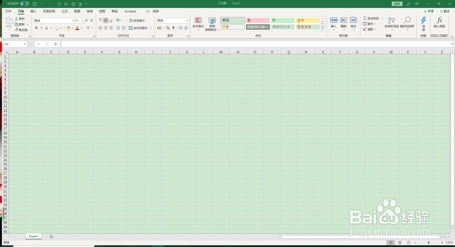455x247 pixels.
Task: Open font color dropdown arrow
Action: click(x=81, y=28)
